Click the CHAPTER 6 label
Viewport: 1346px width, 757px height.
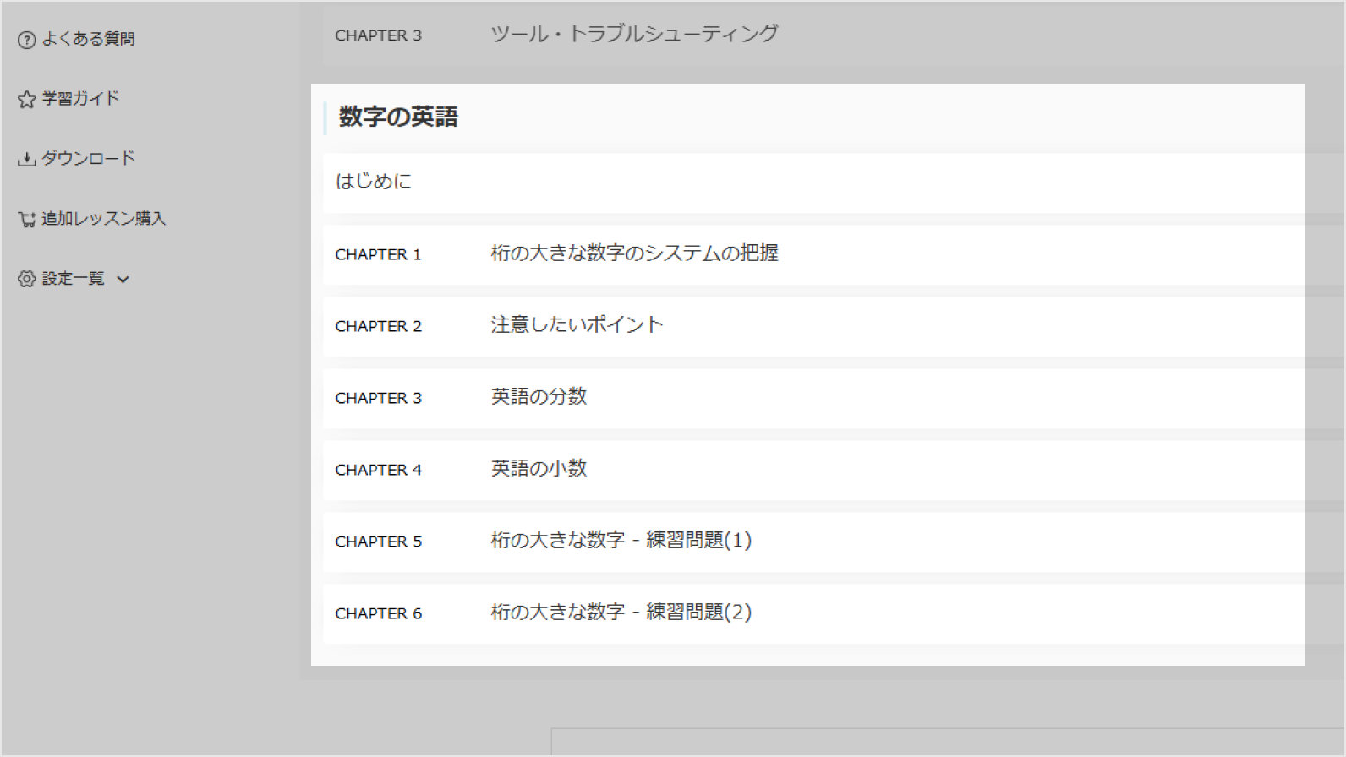click(x=378, y=613)
